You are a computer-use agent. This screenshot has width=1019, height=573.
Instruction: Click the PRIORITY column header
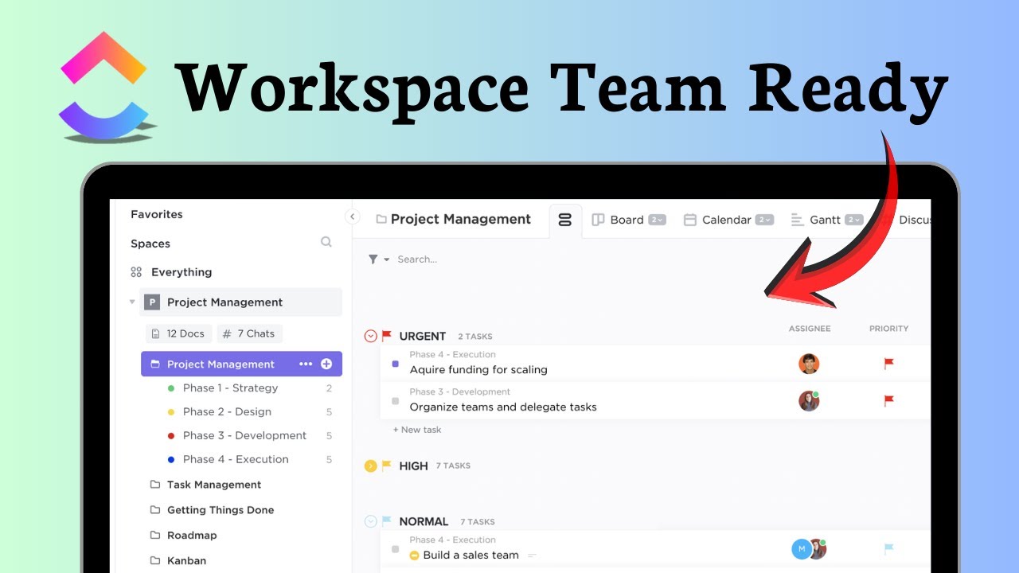point(888,329)
